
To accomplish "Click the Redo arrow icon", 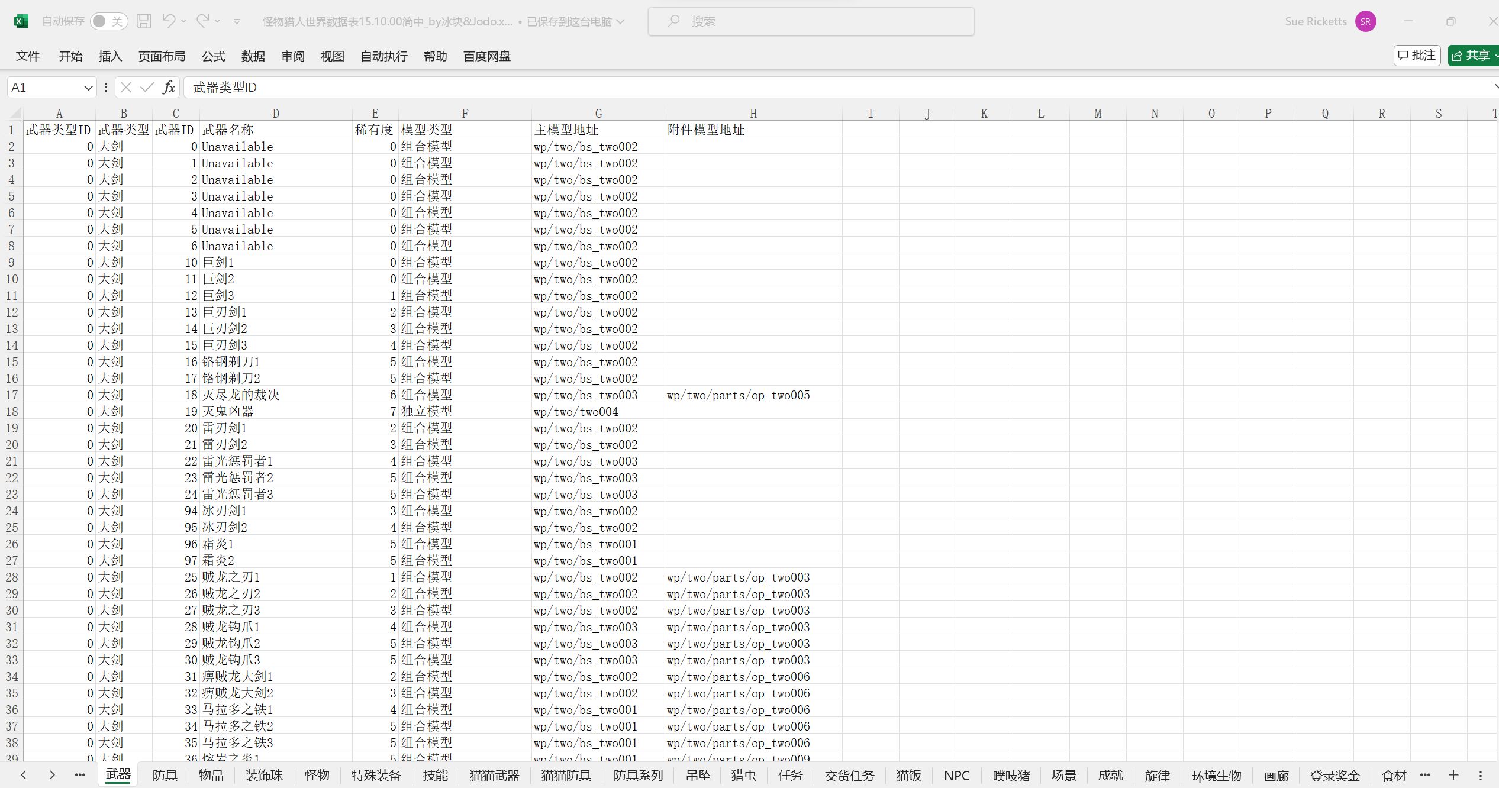I will point(203,21).
